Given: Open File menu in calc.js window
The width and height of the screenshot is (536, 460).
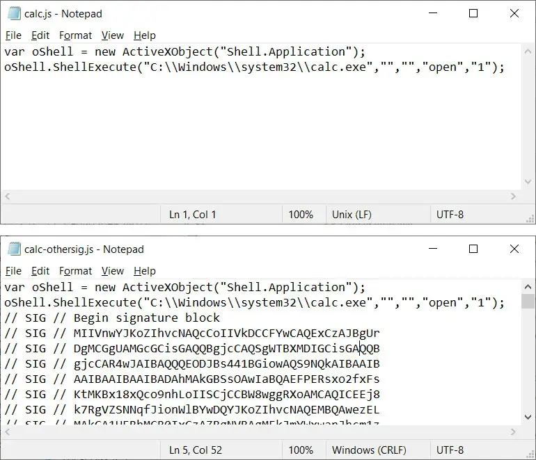Looking at the screenshot, I should (13, 35).
